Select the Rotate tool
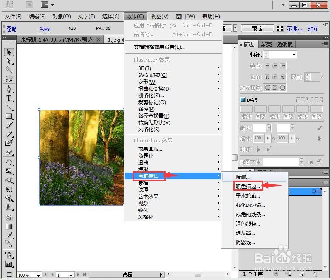Viewport: 331px width, 280px height. tap(8, 162)
